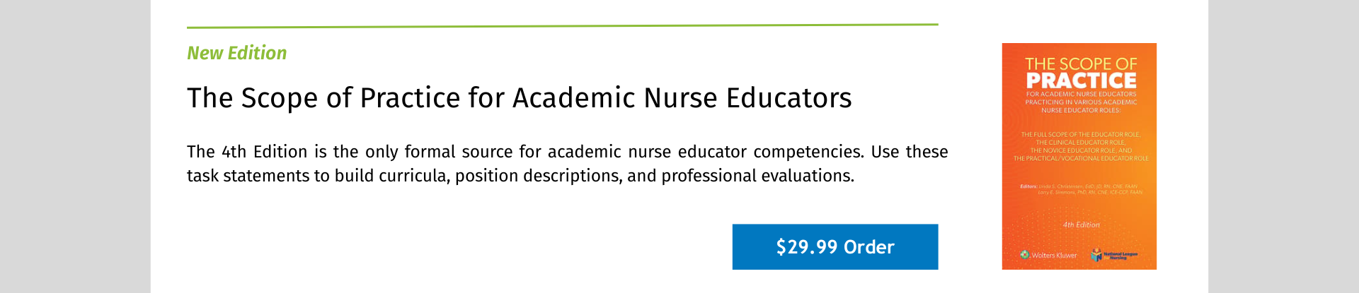This screenshot has height=293, width=1359.
Task: Click "THE SCOPE OF" text on cover
Action: (1081, 64)
